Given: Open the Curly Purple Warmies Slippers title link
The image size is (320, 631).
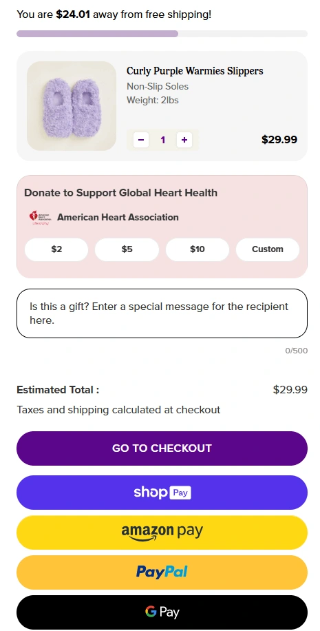Looking at the screenshot, I should coord(195,71).
